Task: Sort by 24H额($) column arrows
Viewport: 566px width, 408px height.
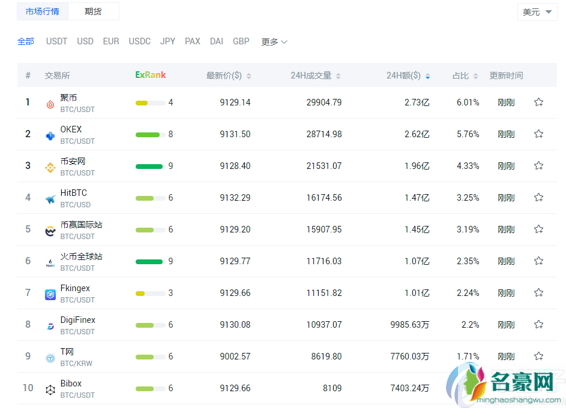Action: pos(428,75)
